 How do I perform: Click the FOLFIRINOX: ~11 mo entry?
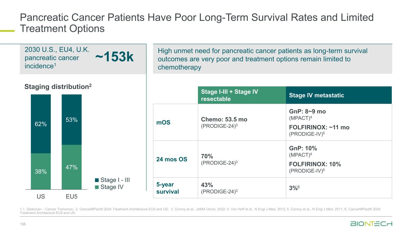point(319,127)
